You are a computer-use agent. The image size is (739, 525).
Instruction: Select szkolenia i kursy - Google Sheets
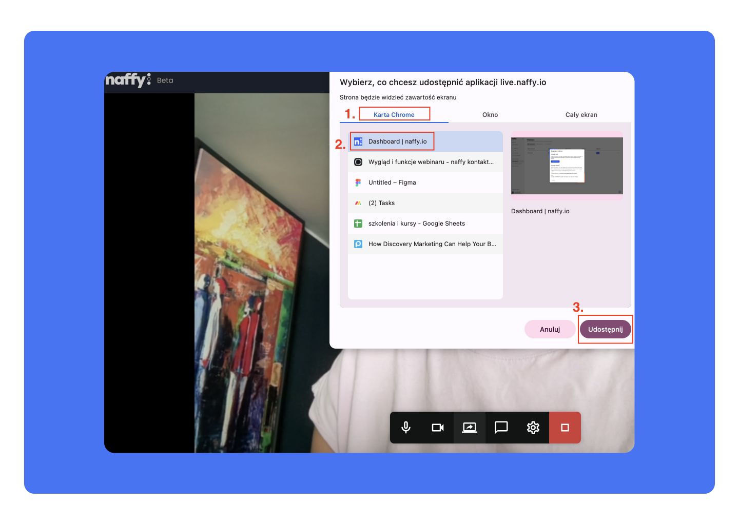pos(425,224)
